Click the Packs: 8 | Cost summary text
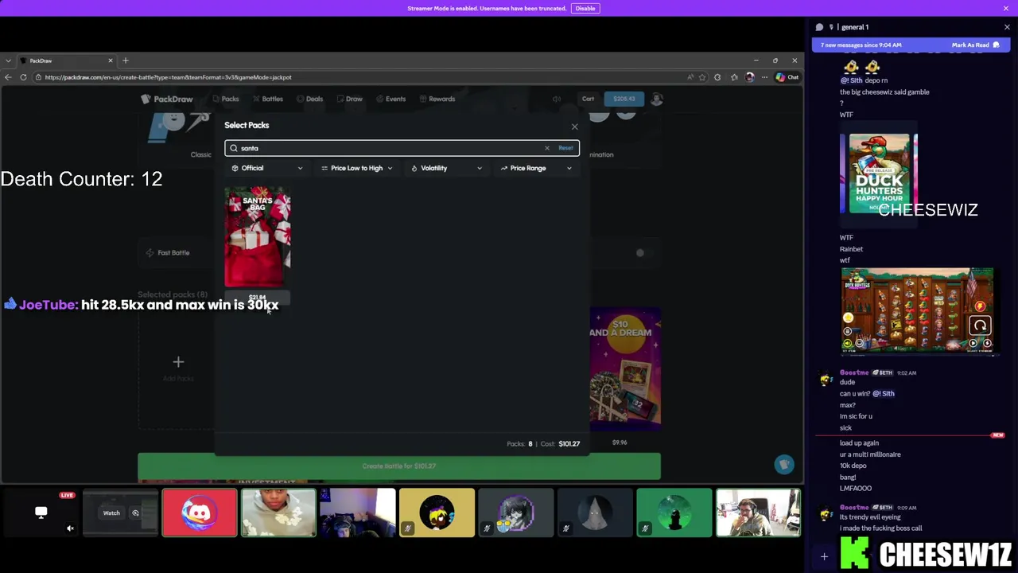 click(x=543, y=444)
